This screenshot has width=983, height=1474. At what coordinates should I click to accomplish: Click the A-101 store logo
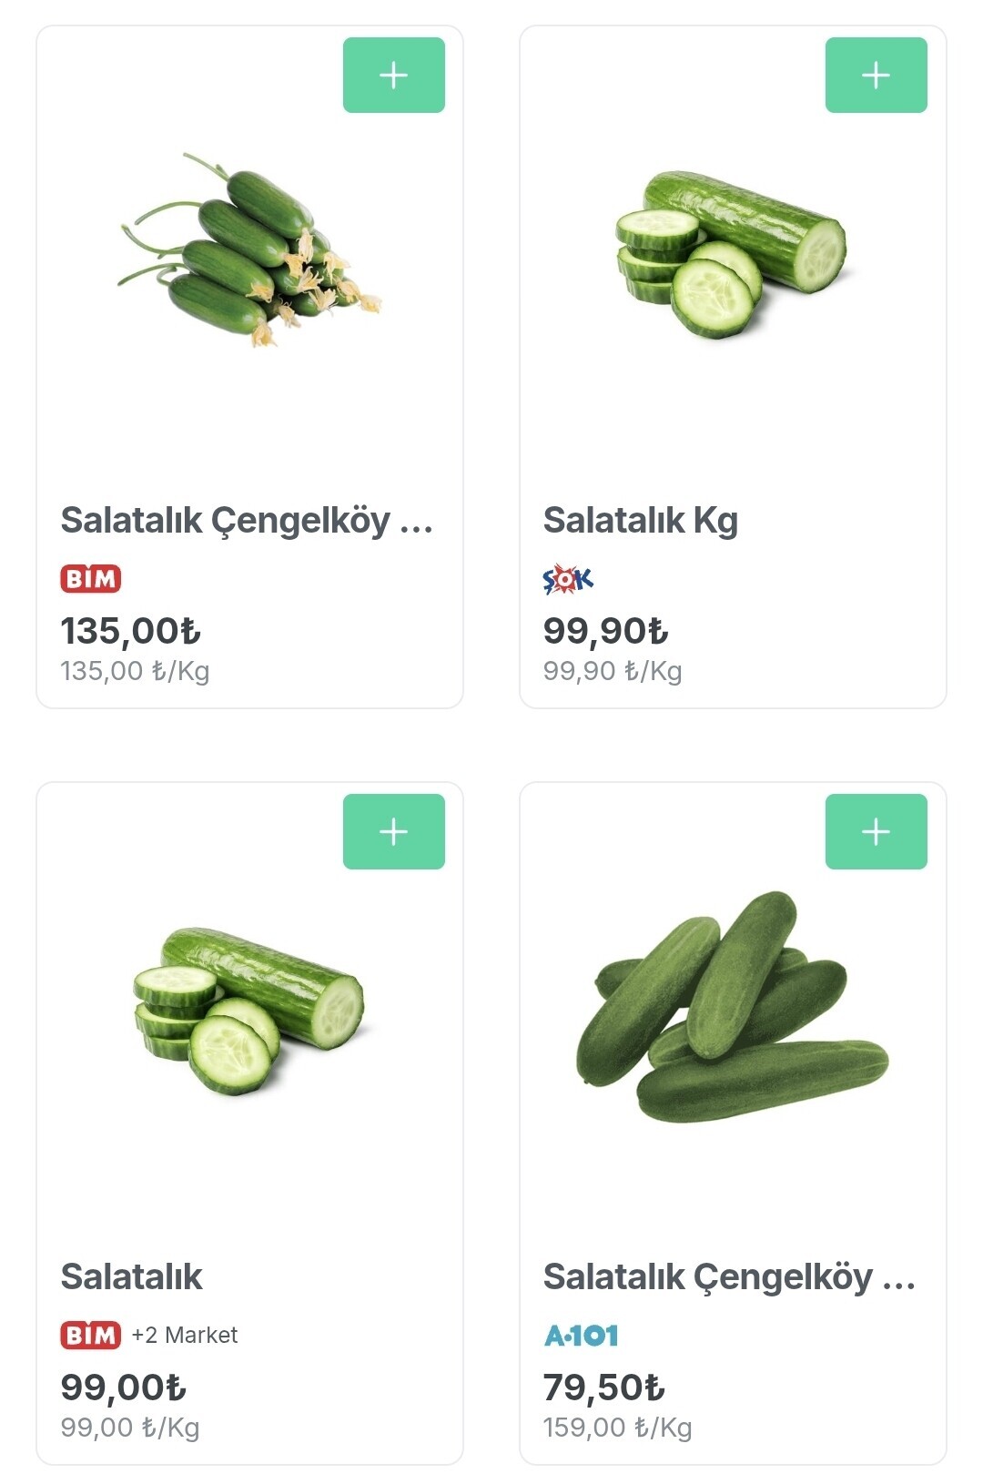click(x=582, y=1336)
